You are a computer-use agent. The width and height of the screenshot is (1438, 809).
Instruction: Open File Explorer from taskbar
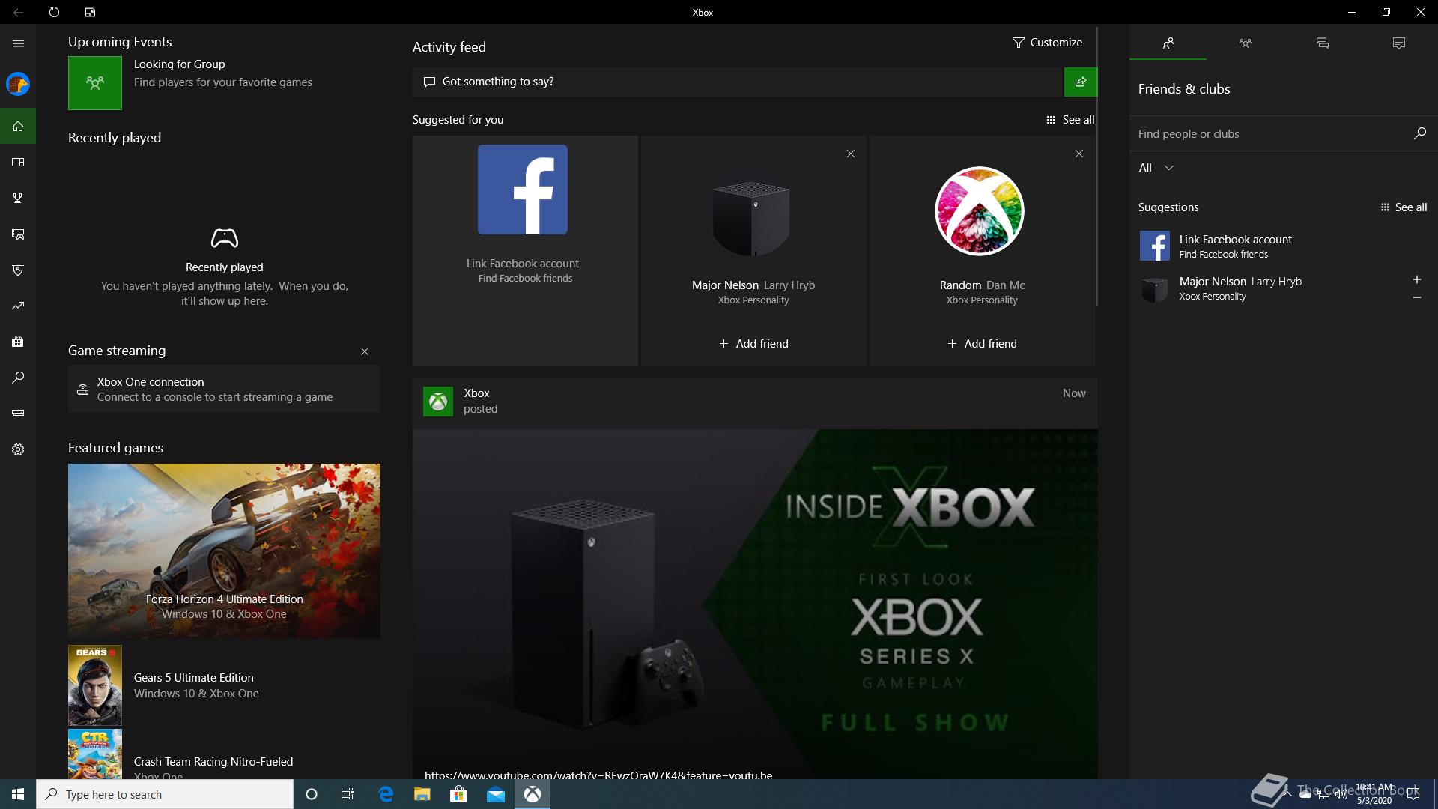pos(422,794)
